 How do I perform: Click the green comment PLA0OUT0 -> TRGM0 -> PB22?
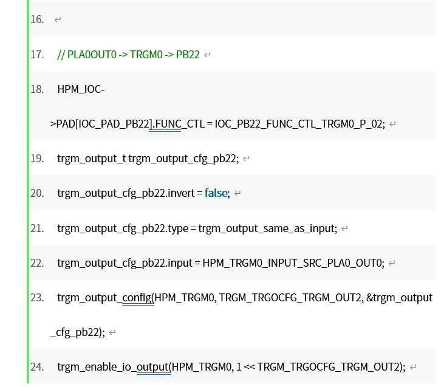click(128, 55)
